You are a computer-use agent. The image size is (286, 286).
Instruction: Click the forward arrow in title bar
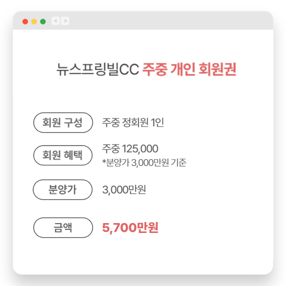[x=65, y=21]
